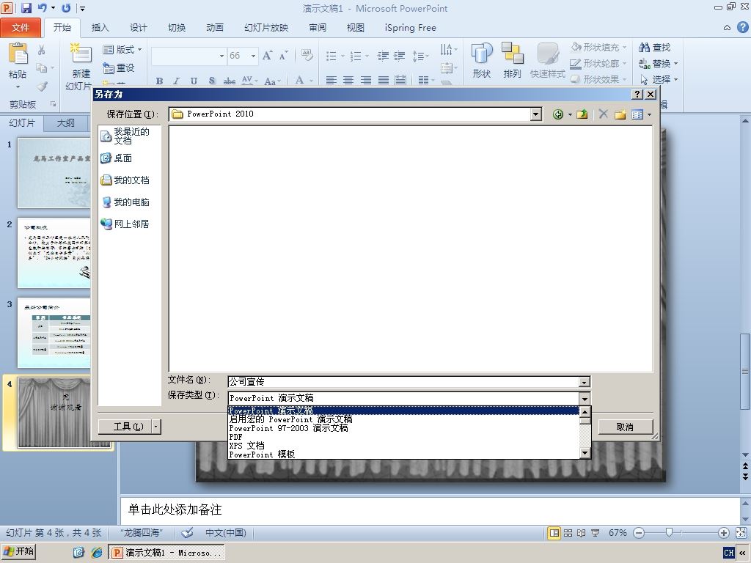Open the Tools button dropdown arrow
This screenshot has width=751, height=563.
coord(156,427)
